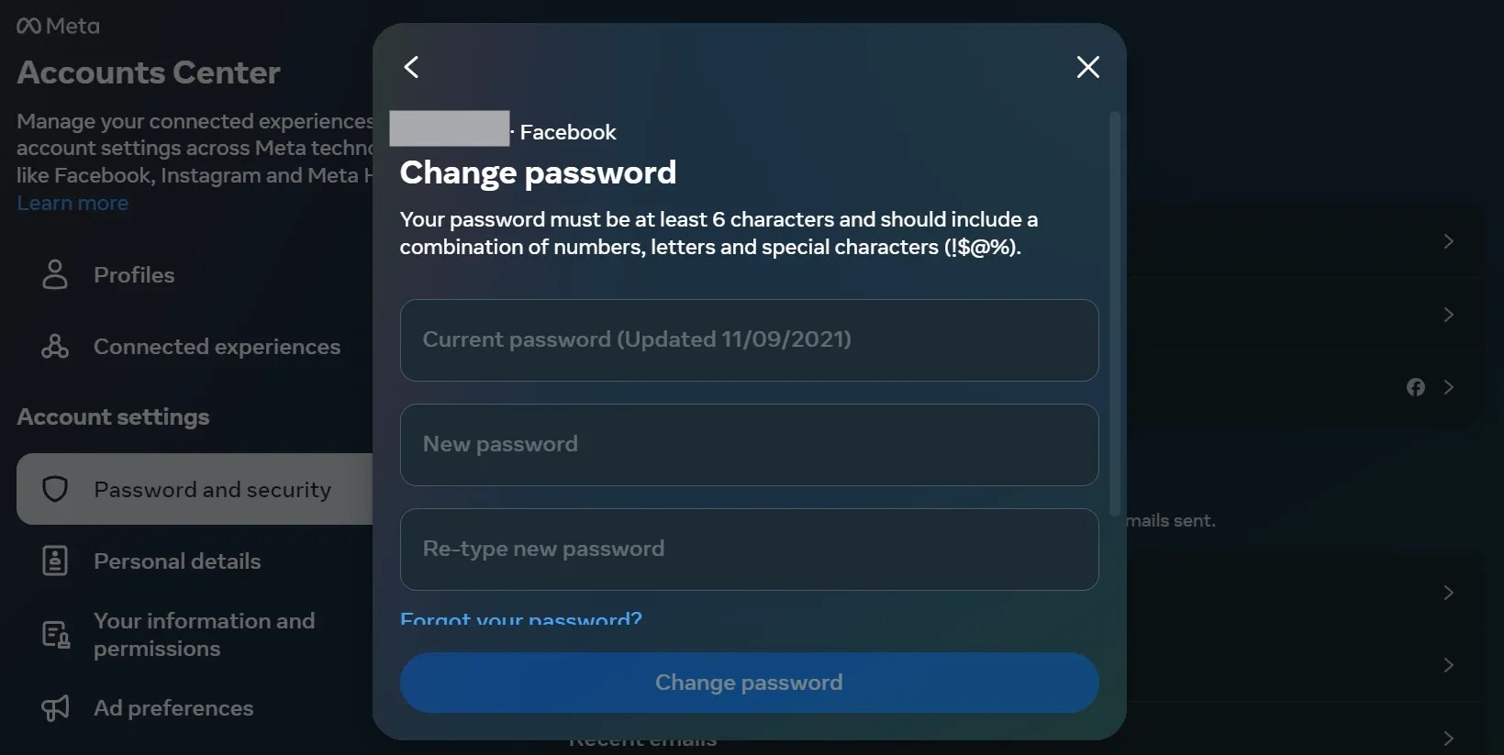Image resolution: width=1504 pixels, height=755 pixels.
Task: Close the Change password dialog
Action: pyautogui.click(x=1087, y=67)
